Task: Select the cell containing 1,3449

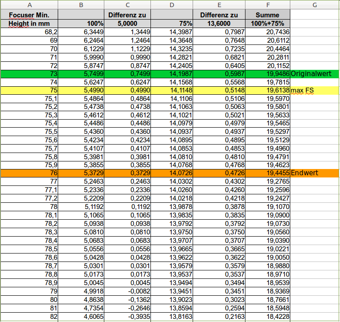Action: tap(127, 32)
